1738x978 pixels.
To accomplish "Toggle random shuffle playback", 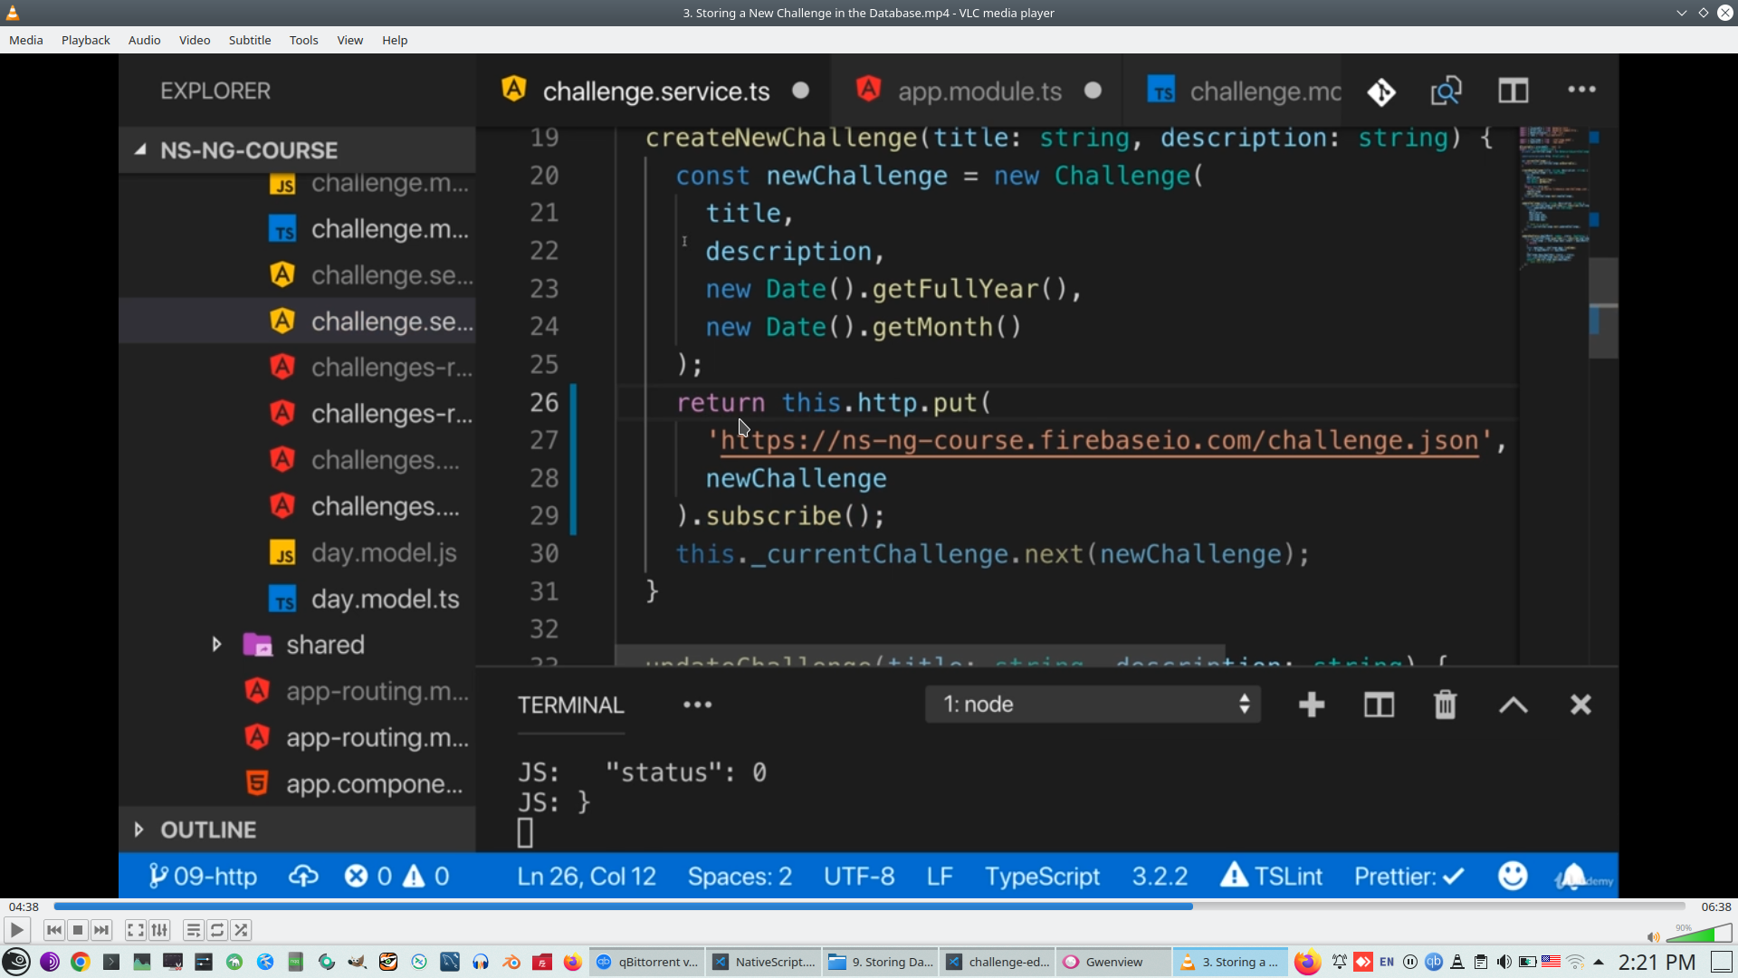I will pos(241,930).
